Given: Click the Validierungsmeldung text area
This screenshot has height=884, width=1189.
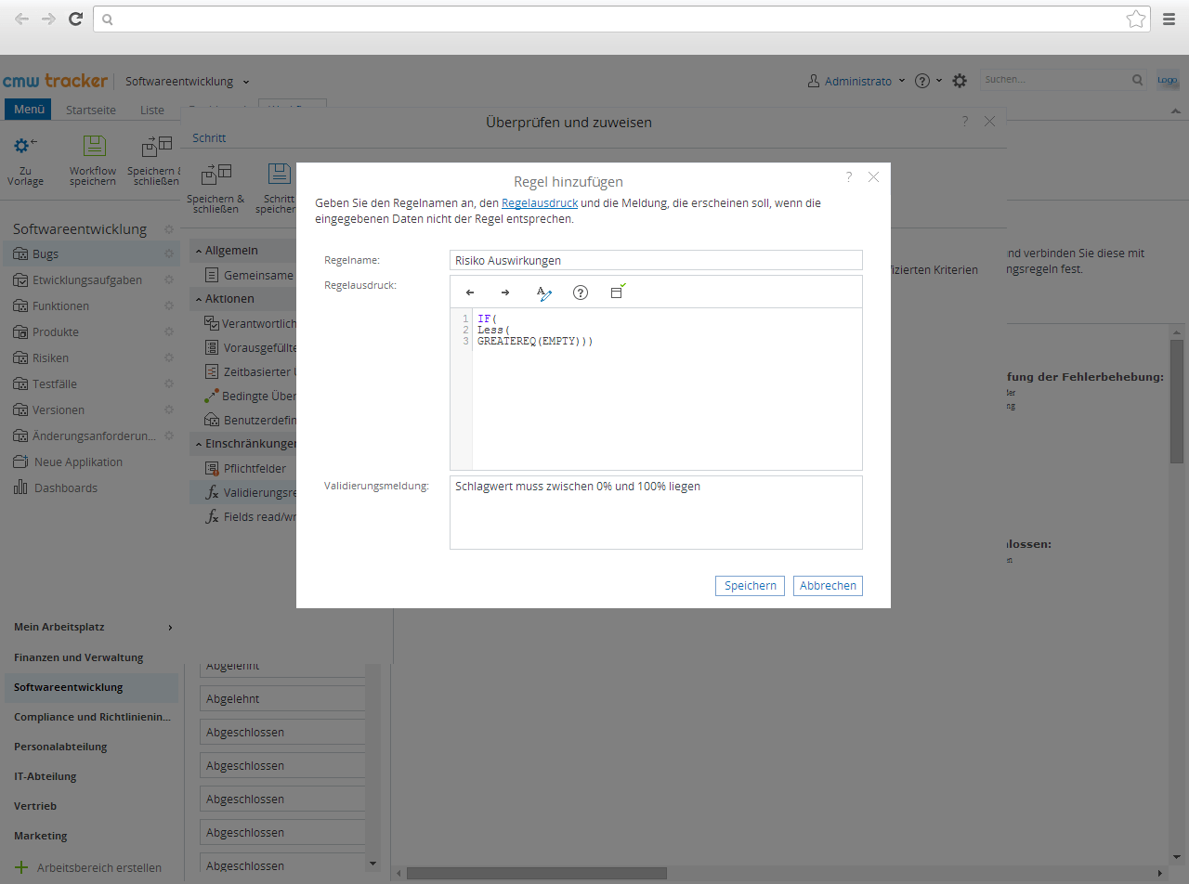Looking at the screenshot, I should [x=656, y=513].
